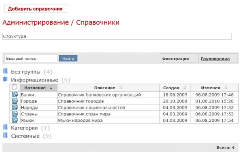Click the Города row directory icon
The height and width of the screenshot is (155, 242).
[x=15, y=101]
